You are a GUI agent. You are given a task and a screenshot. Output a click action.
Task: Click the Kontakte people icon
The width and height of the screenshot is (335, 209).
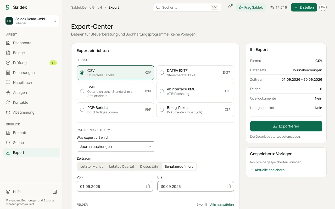point(8,102)
